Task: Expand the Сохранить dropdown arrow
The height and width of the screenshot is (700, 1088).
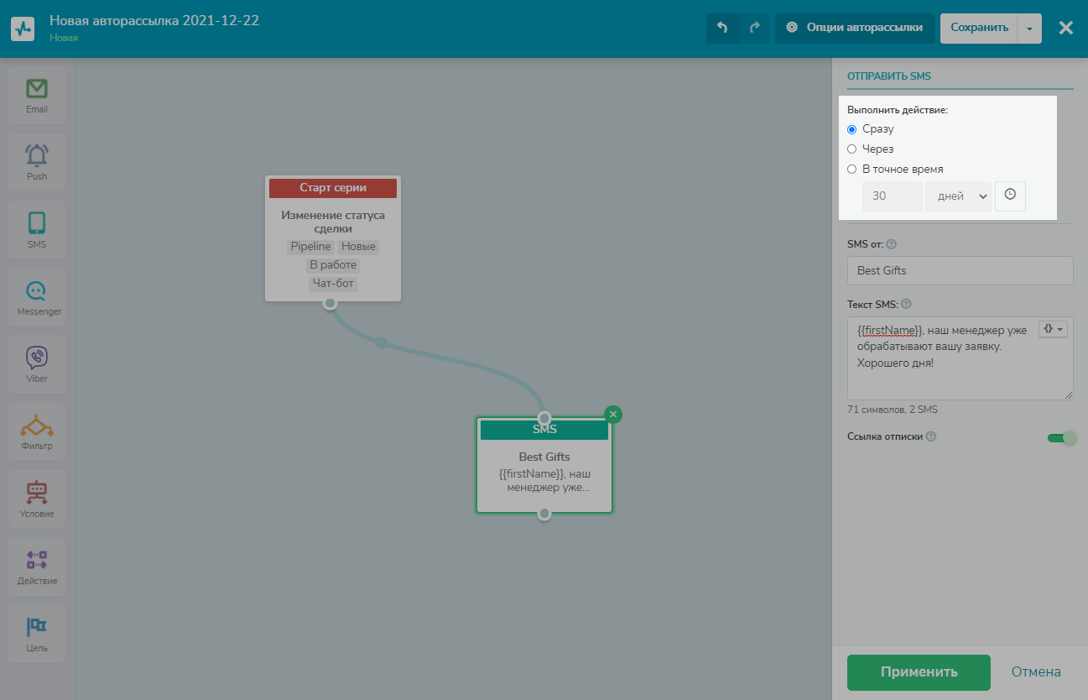Action: (1029, 28)
